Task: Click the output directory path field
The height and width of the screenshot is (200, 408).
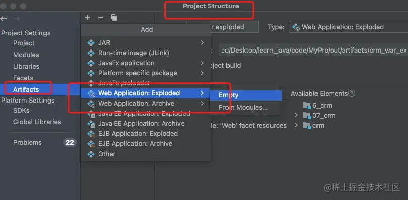Action: [x=313, y=51]
